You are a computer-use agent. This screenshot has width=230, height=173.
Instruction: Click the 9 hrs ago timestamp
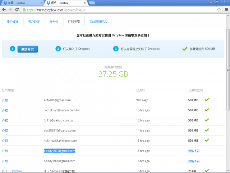click(142, 100)
